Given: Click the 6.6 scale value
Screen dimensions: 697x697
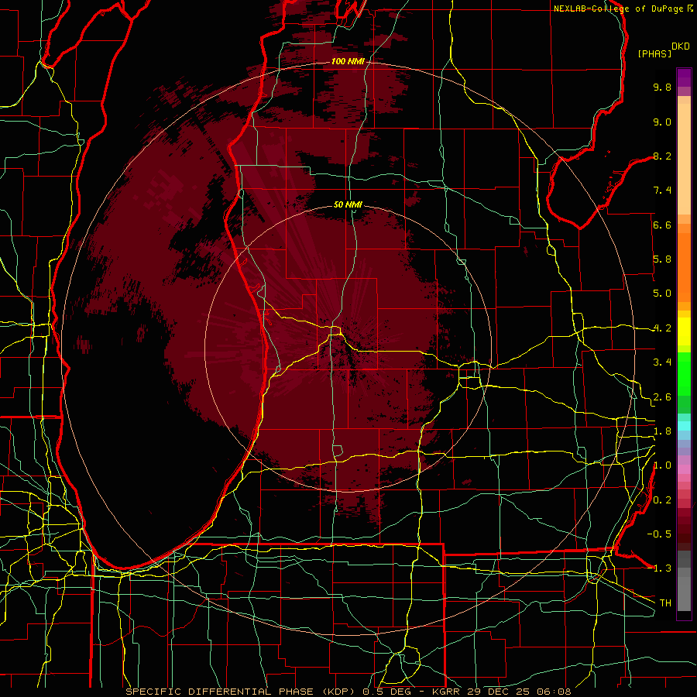Looking at the screenshot, I should point(662,225).
